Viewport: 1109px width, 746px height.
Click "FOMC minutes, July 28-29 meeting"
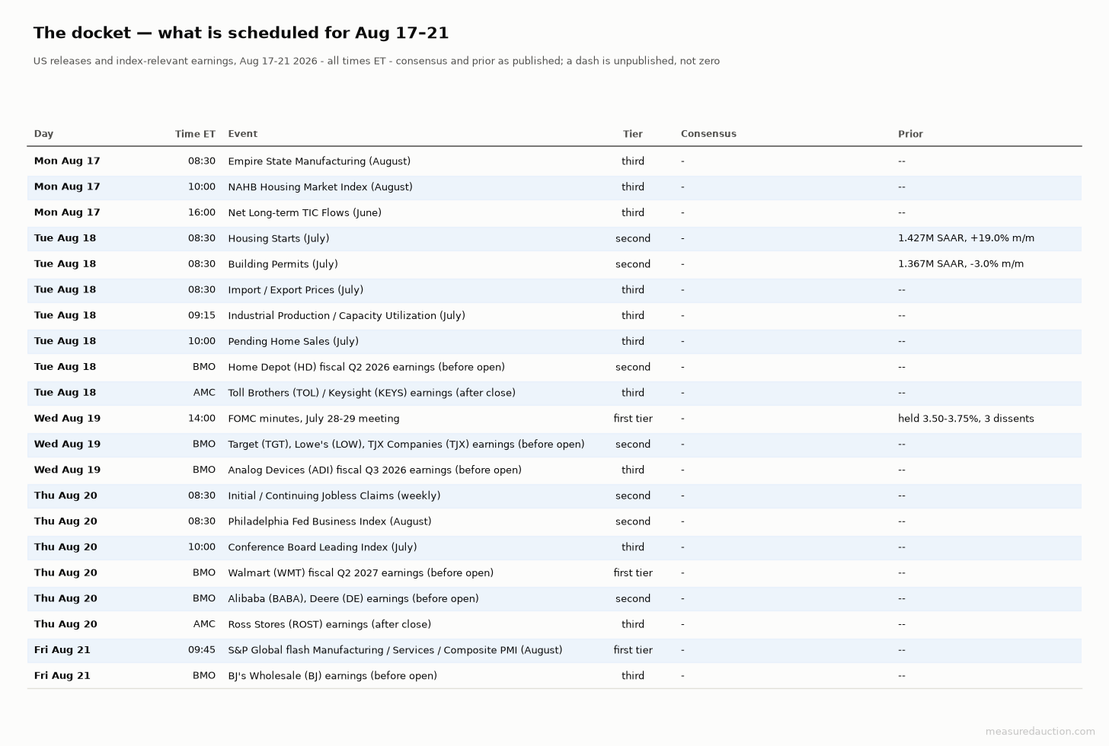(314, 419)
